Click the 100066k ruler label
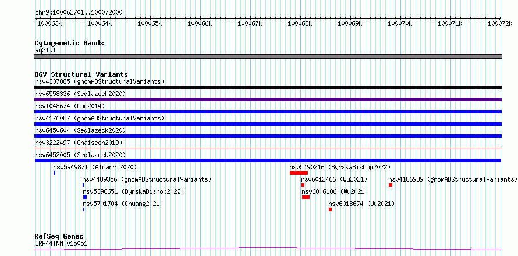This screenshot has width=518, height=256. [x=200, y=23]
